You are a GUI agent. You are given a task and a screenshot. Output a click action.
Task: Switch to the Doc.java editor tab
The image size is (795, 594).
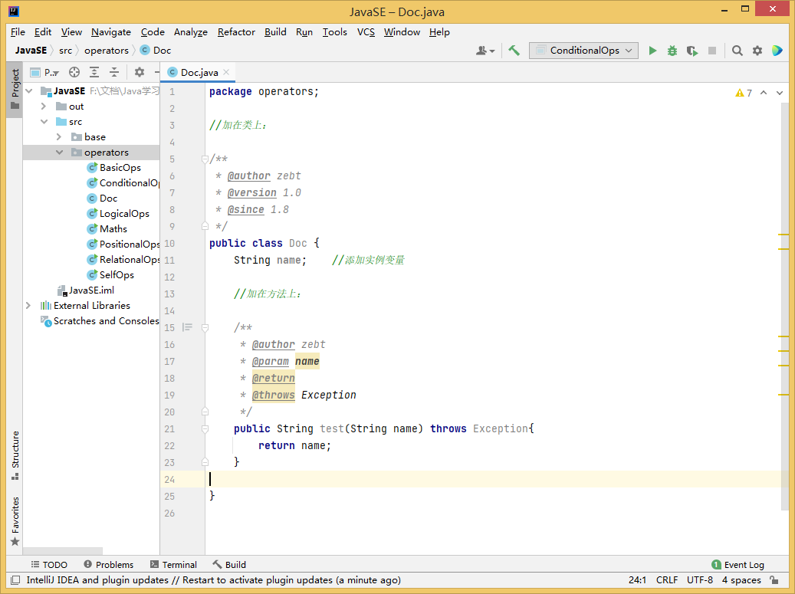pyautogui.click(x=198, y=72)
